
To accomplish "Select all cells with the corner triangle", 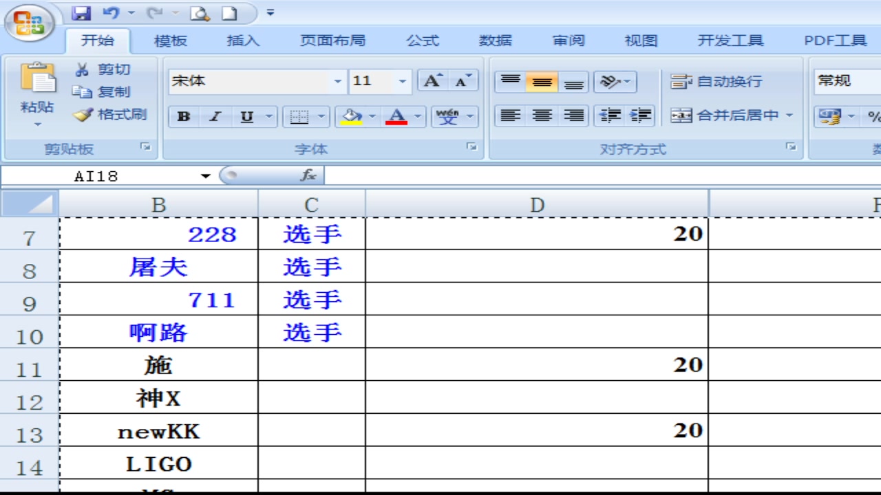I will (x=30, y=203).
